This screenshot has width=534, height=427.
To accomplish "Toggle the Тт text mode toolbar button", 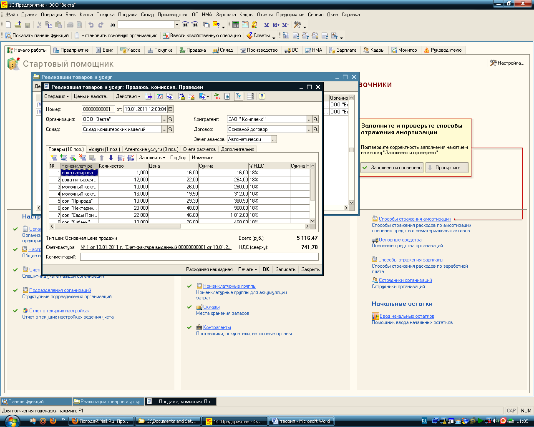I will click(238, 96).
